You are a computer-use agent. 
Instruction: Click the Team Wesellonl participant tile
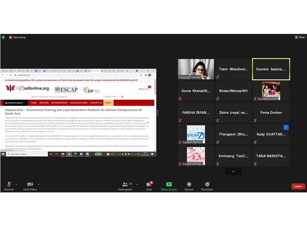(233, 69)
